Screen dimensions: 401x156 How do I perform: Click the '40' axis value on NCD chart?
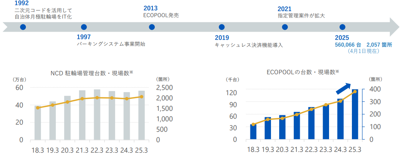pos(19,105)
